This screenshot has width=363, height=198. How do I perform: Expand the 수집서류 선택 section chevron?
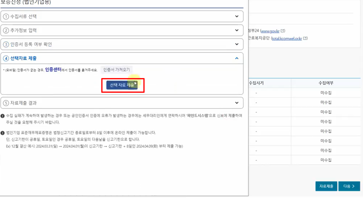[237, 17]
